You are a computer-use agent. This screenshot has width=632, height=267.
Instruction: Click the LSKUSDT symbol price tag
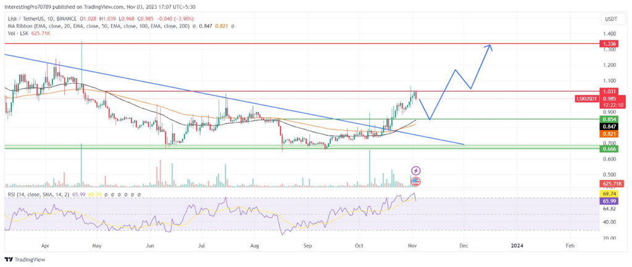click(588, 99)
